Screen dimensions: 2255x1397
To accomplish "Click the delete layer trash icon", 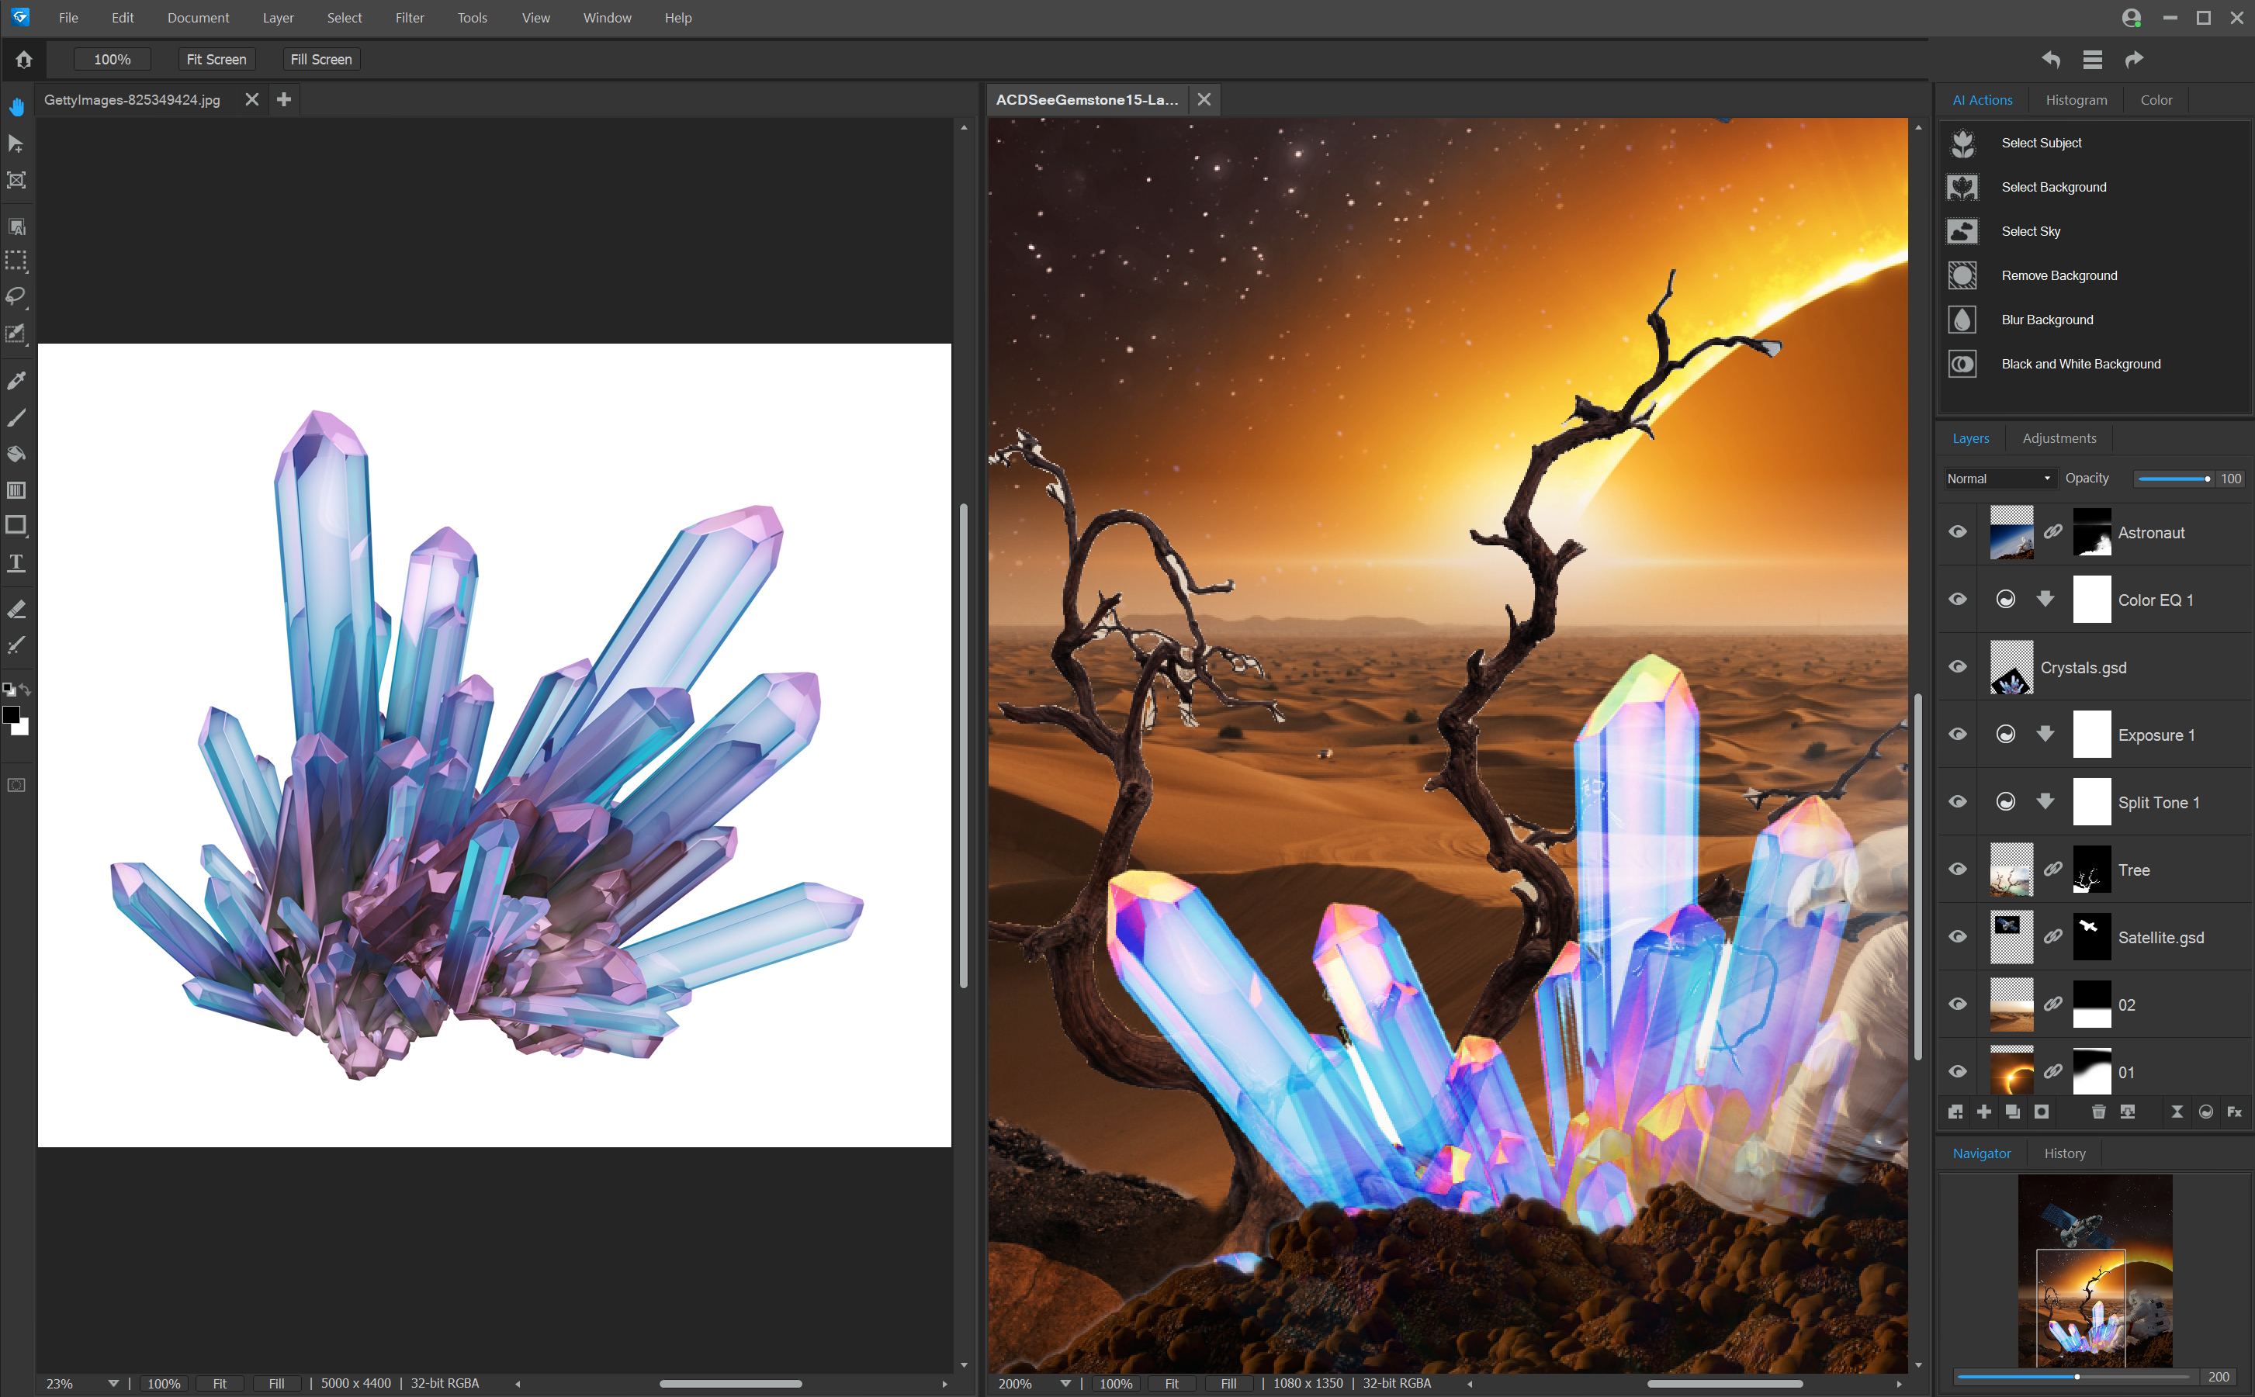I will (2098, 1112).
